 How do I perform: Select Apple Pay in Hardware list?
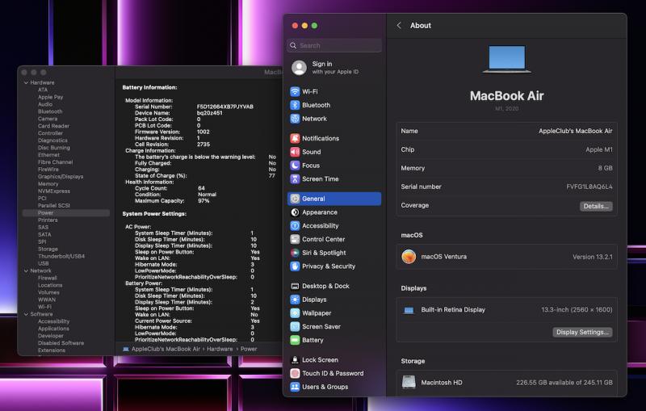[x=50, y=97]
